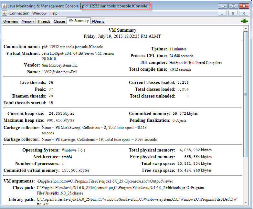Viewport: 253px width, 209px height.
Task: Click peak threads value '37'
Action: tap(51, 89)
